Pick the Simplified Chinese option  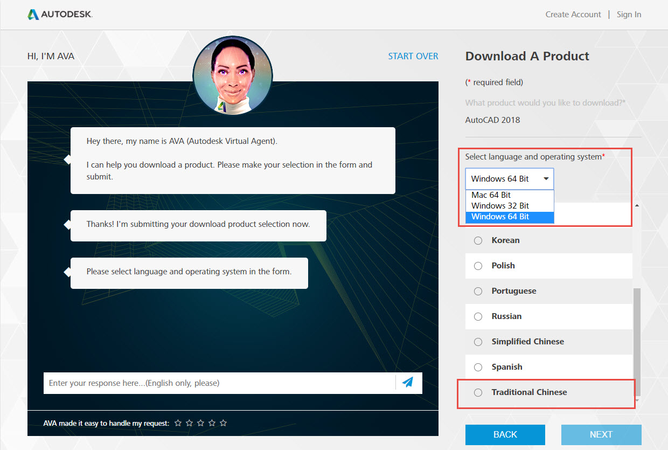pos(548,342)
